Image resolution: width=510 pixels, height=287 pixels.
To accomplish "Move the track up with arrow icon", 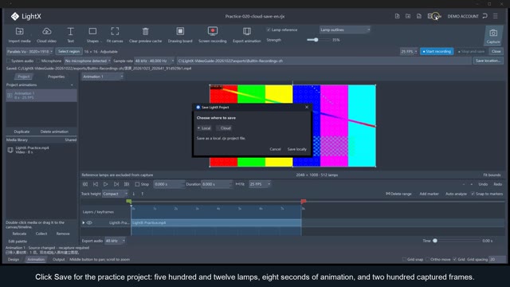I will click(142, 194).
